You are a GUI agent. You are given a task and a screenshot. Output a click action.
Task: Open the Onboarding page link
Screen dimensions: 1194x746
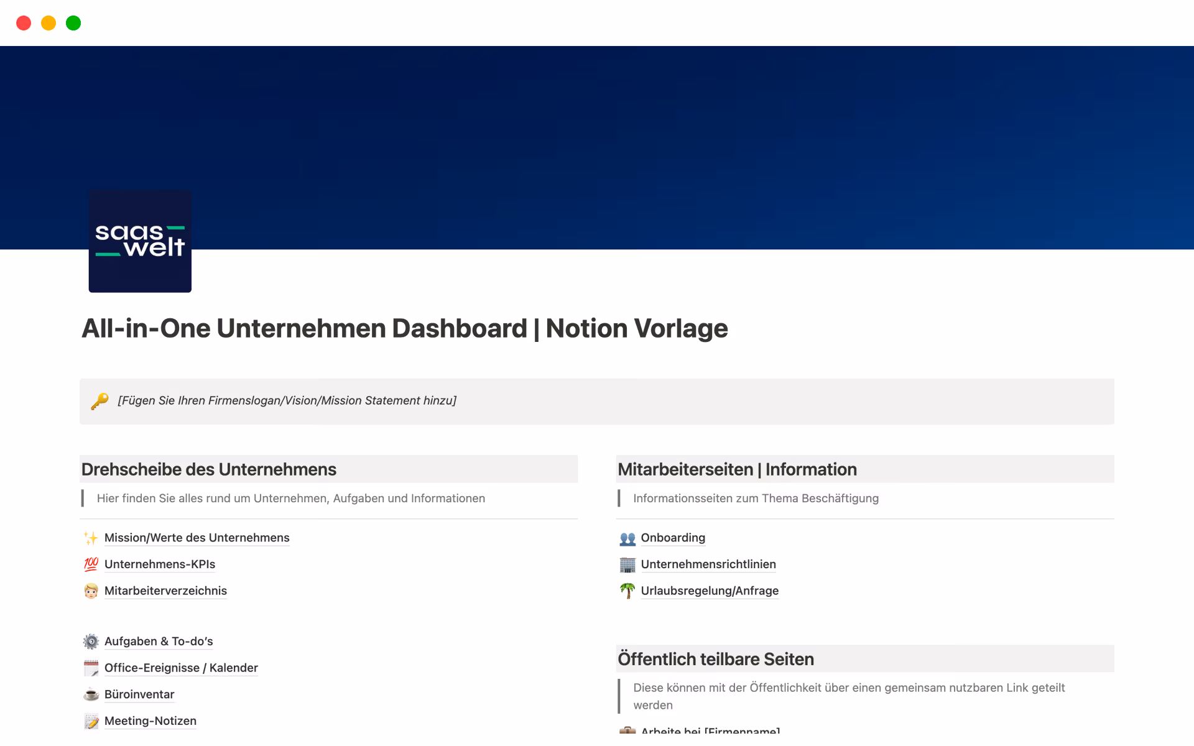673,538
